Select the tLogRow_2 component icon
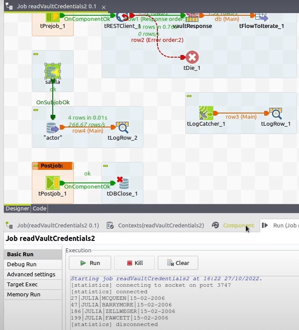Image resolution: width=299 pixels, height=330 pixels. [122, 127]
